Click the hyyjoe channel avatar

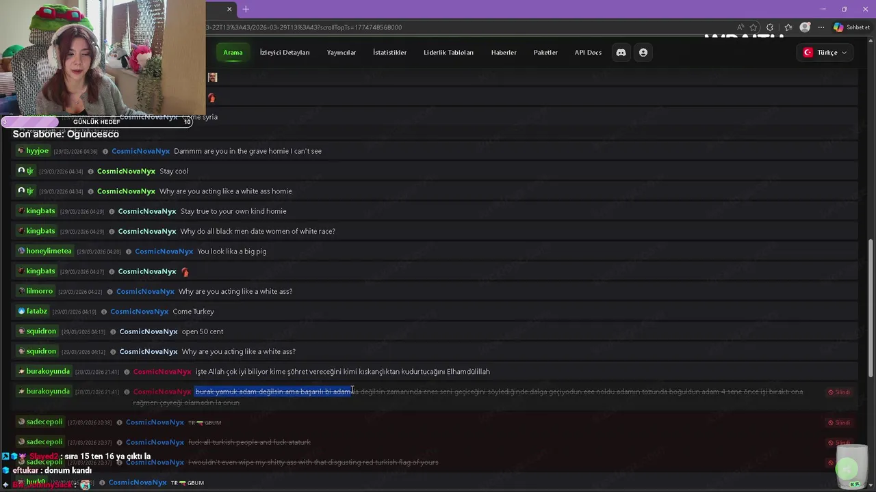(21, 151)
